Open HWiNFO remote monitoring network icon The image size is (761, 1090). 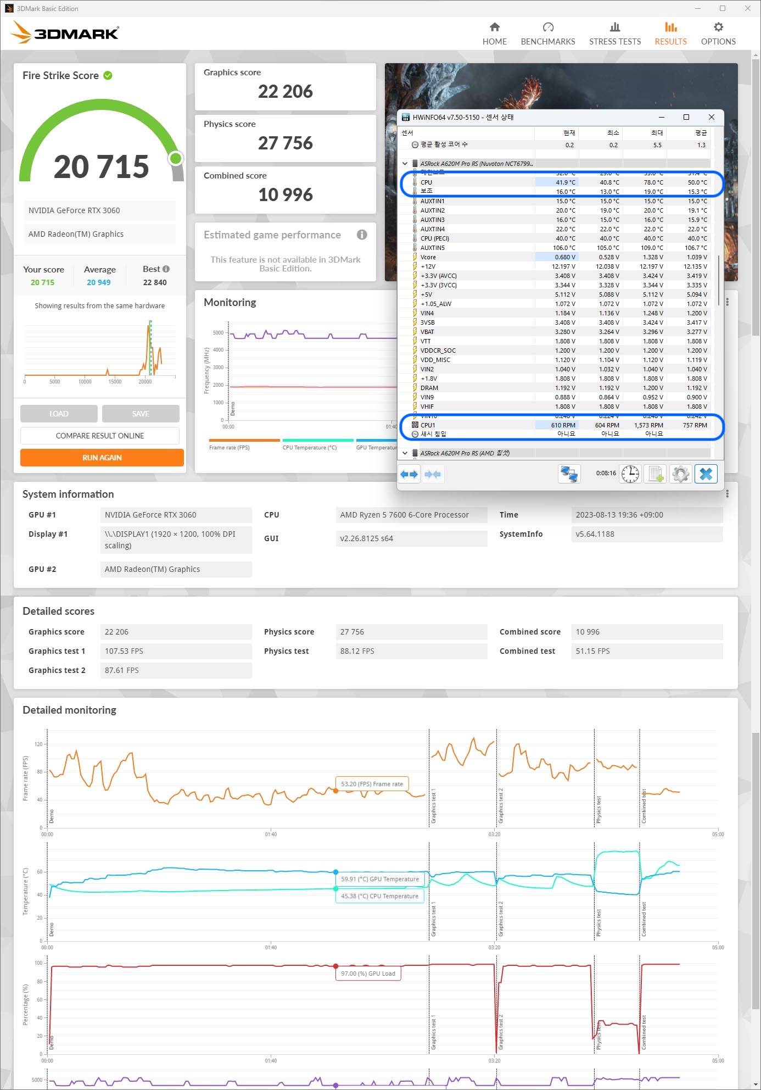tap(569, 474)
